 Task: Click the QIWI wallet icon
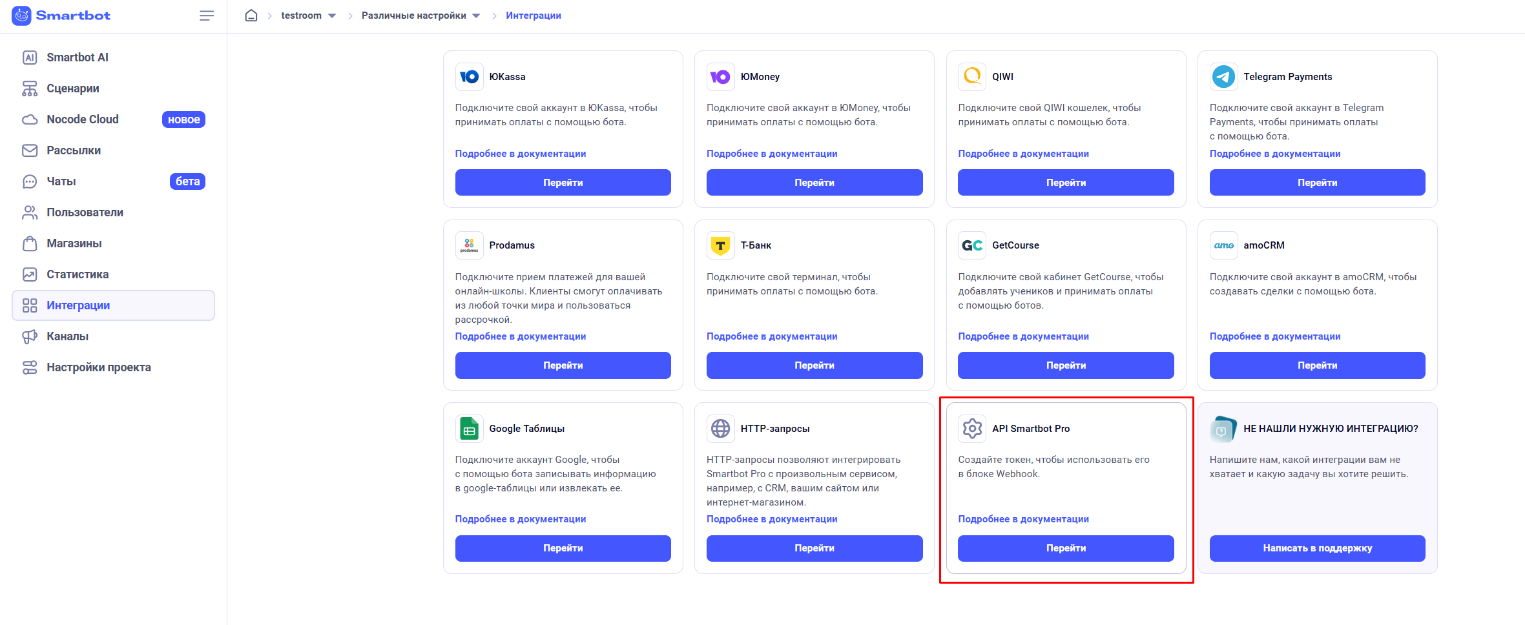click(972, 77)
